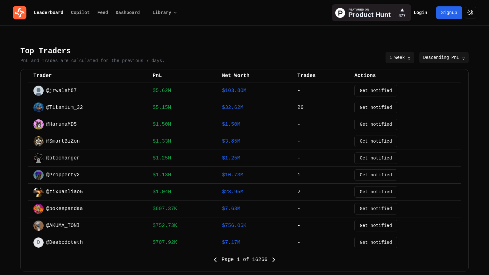Open the Descending PnL sort dropdown
Screen dimensions: 489x275
coord(443,58)
